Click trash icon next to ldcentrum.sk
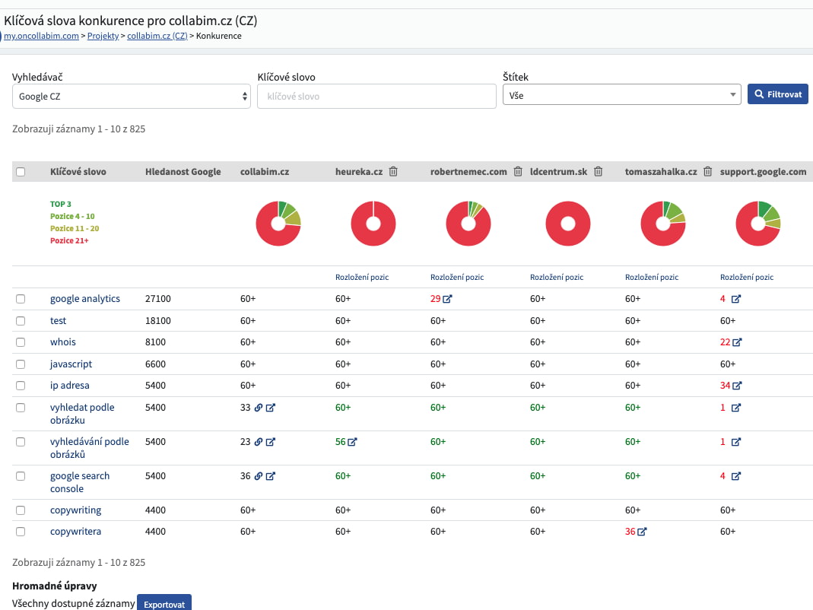 click(599, 171)
